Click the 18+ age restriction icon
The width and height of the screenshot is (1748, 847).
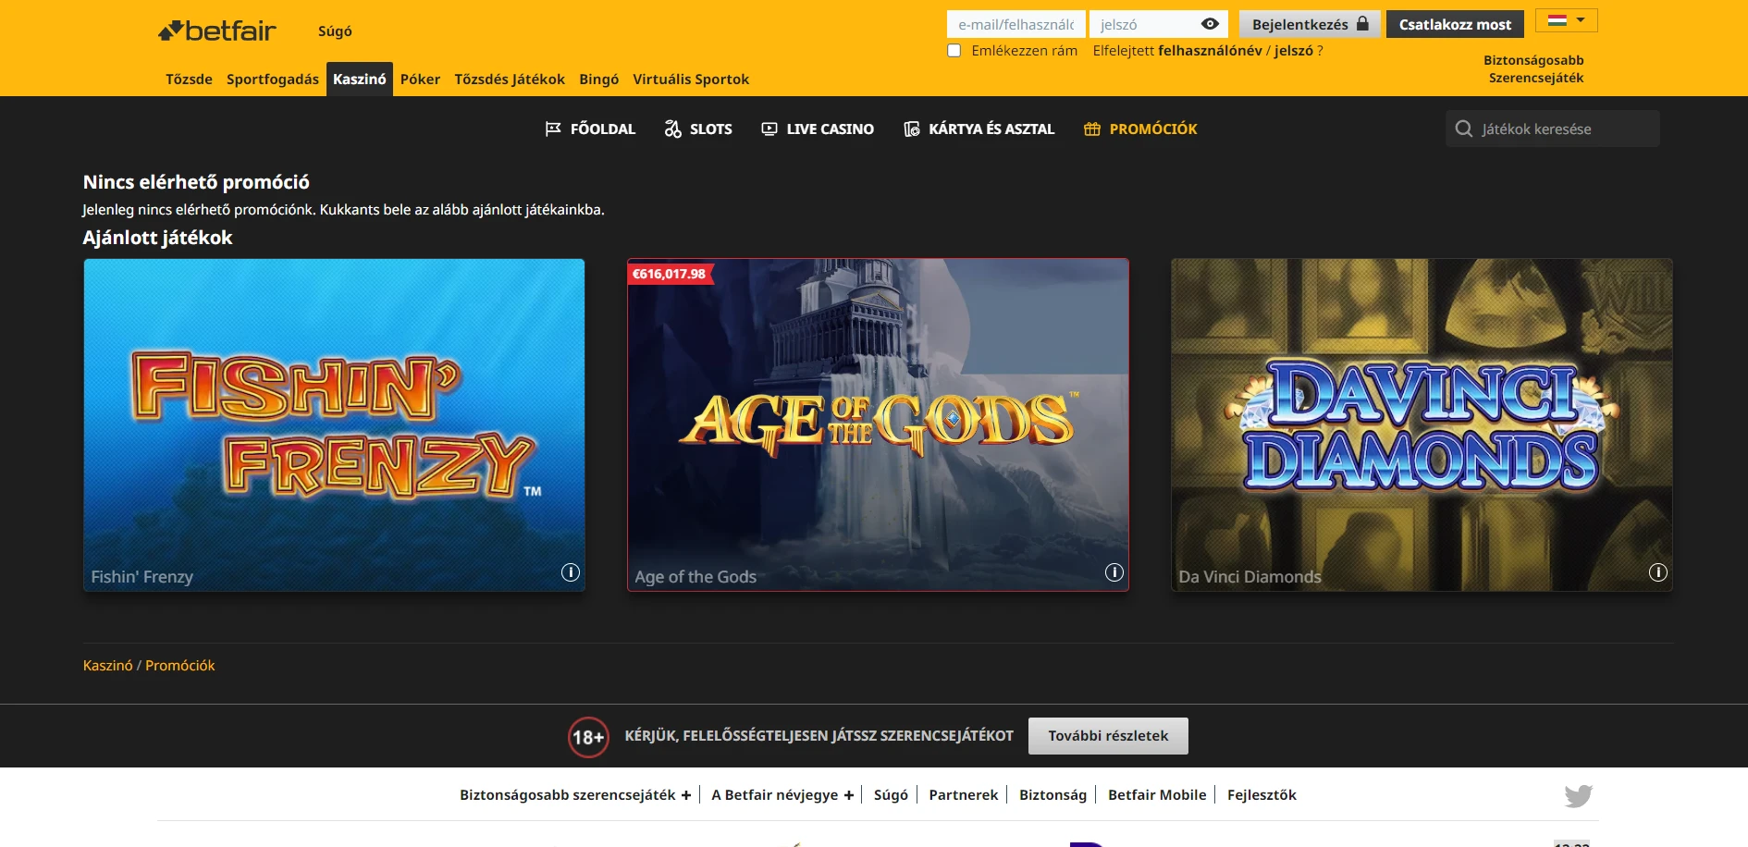[588, 737]
